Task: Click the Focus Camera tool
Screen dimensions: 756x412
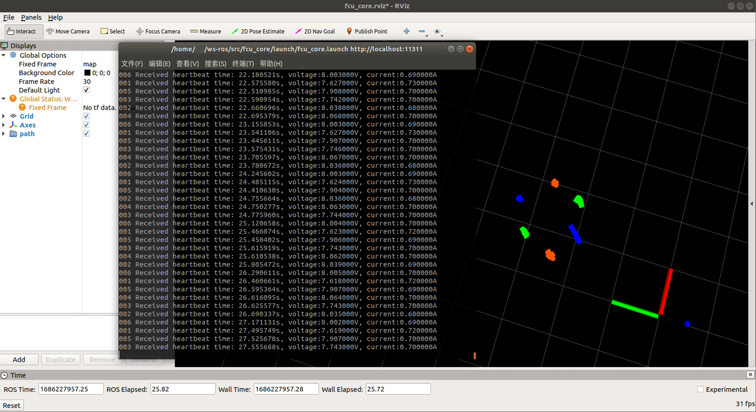Action: click(158, 31)
